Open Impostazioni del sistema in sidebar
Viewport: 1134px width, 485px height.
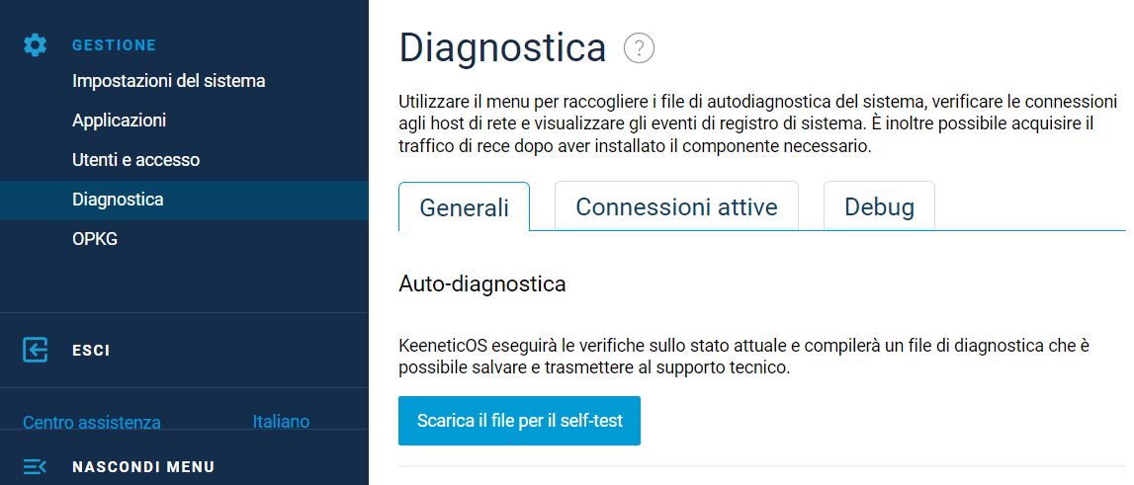click(x=168, y=81)
